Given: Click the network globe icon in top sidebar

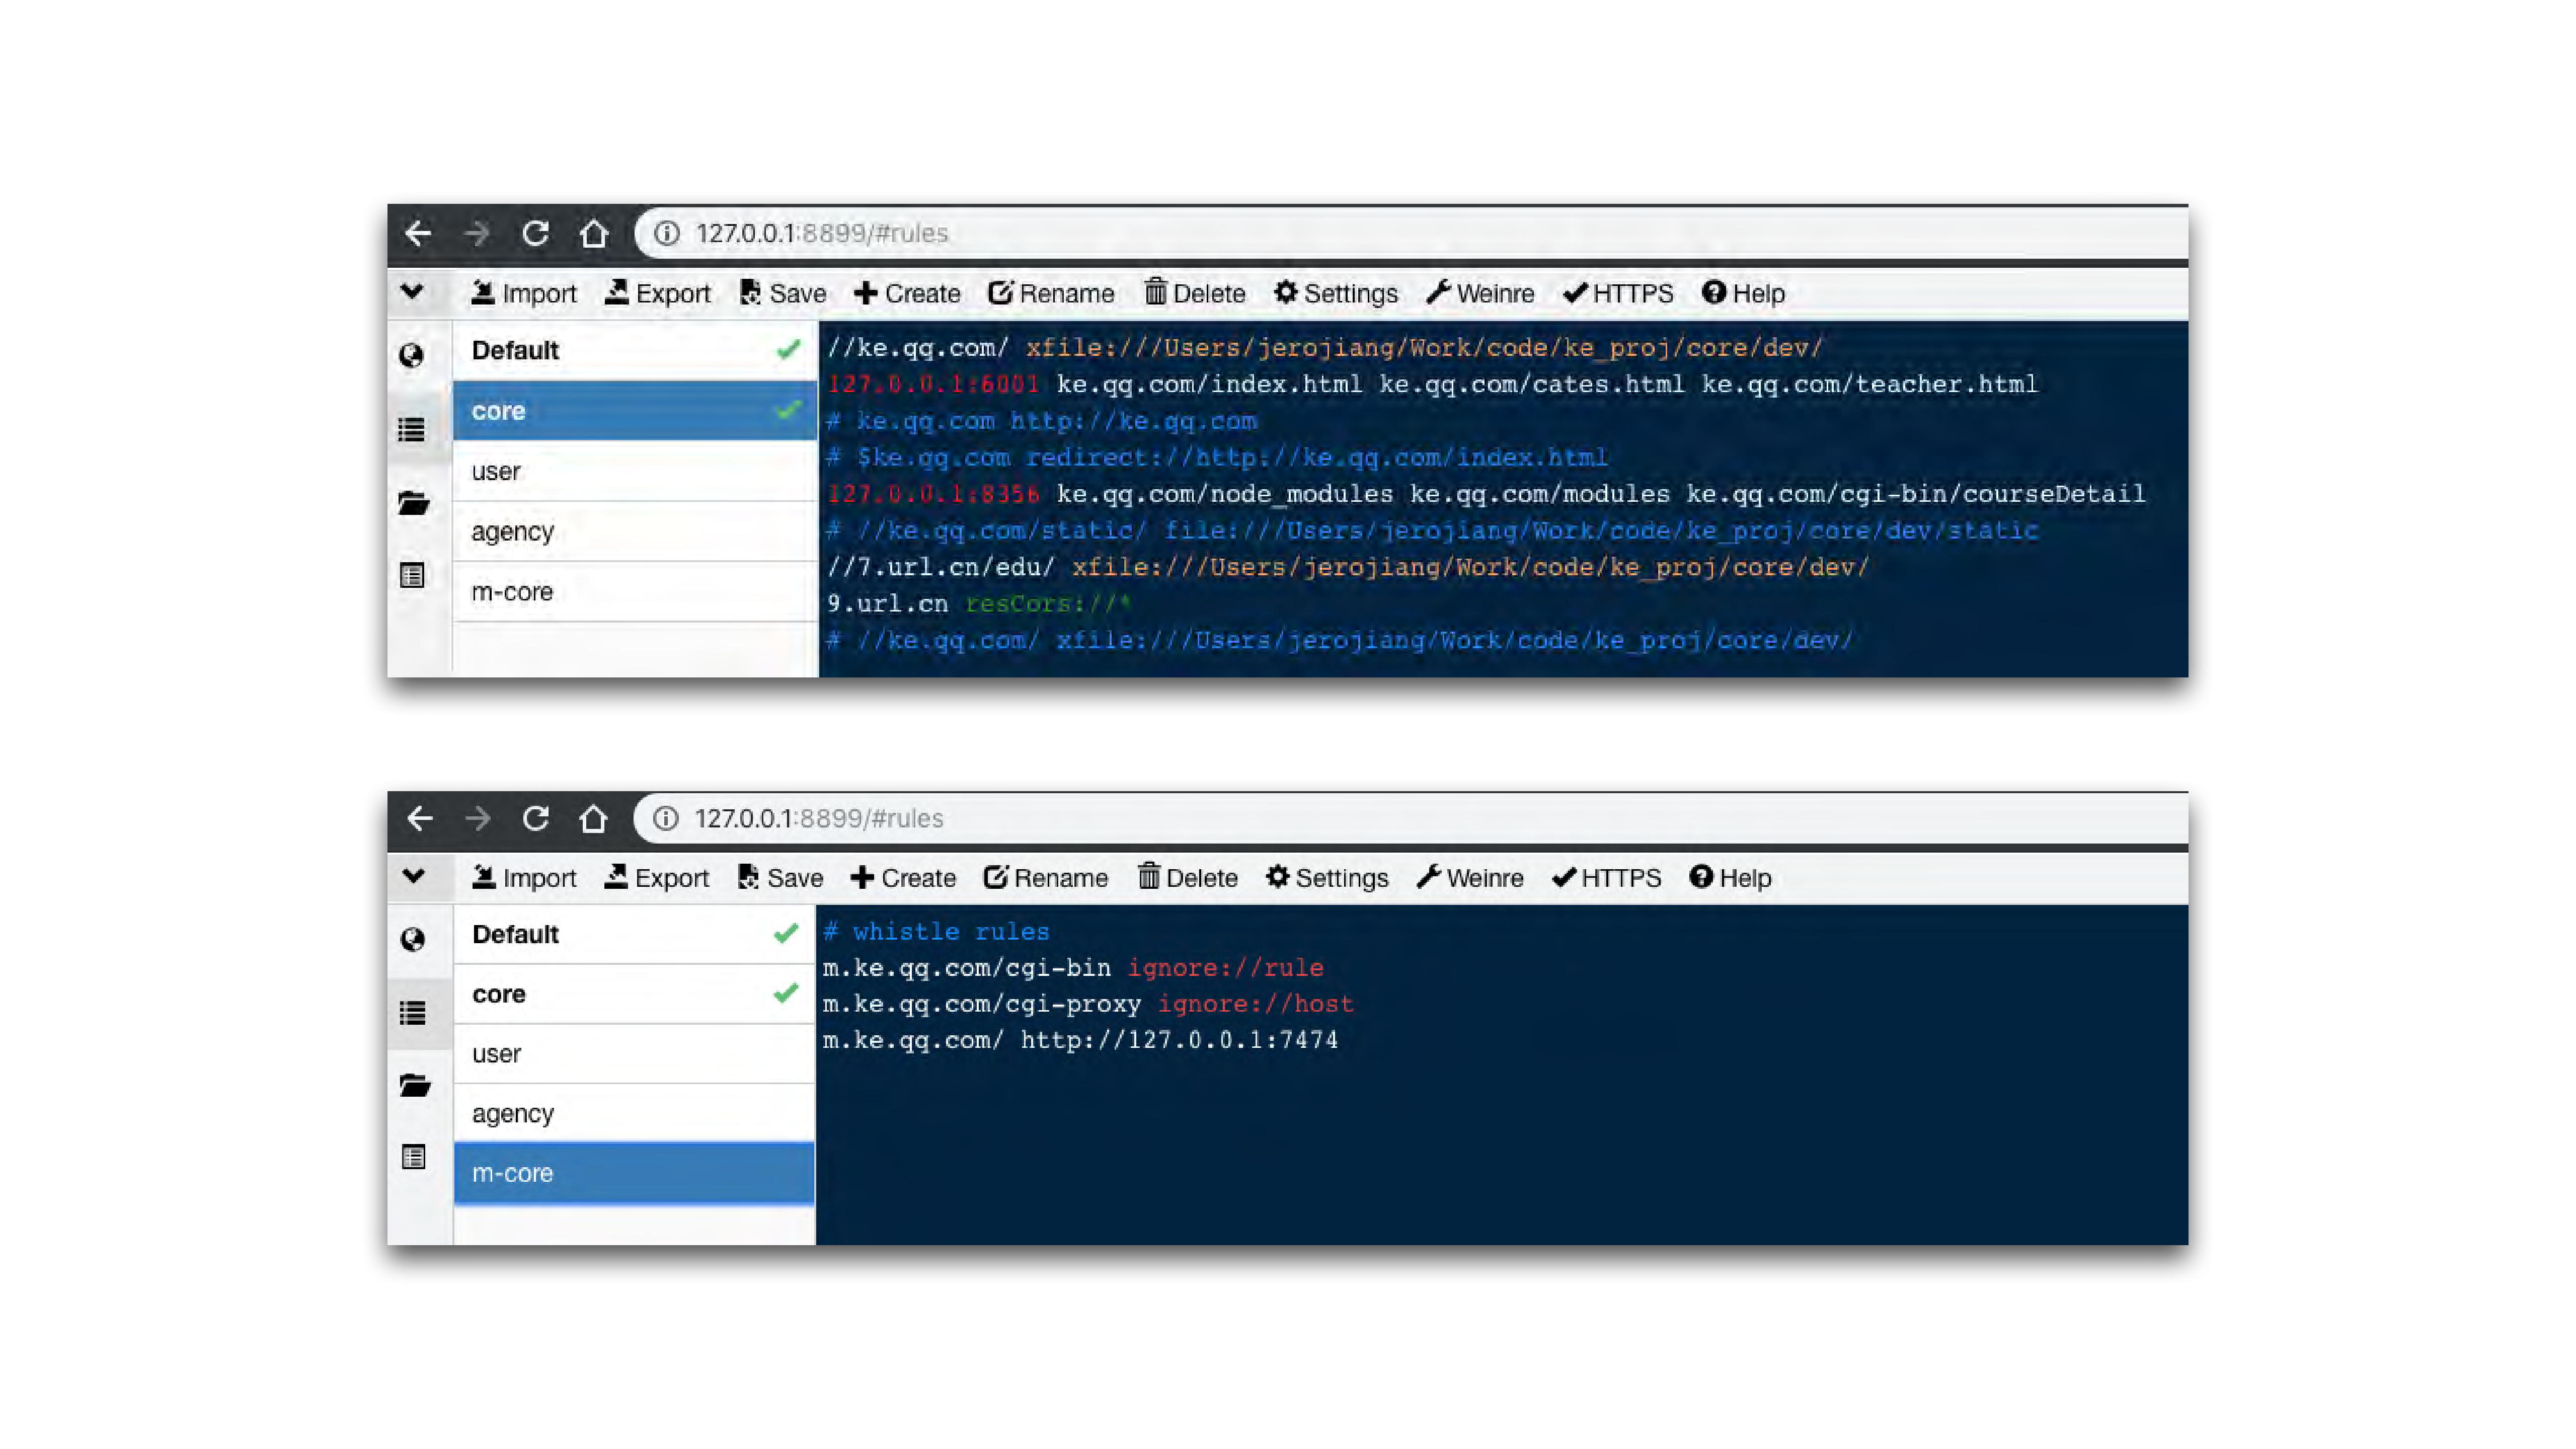Looking at the screenshot, I should (x=411, y=355).
